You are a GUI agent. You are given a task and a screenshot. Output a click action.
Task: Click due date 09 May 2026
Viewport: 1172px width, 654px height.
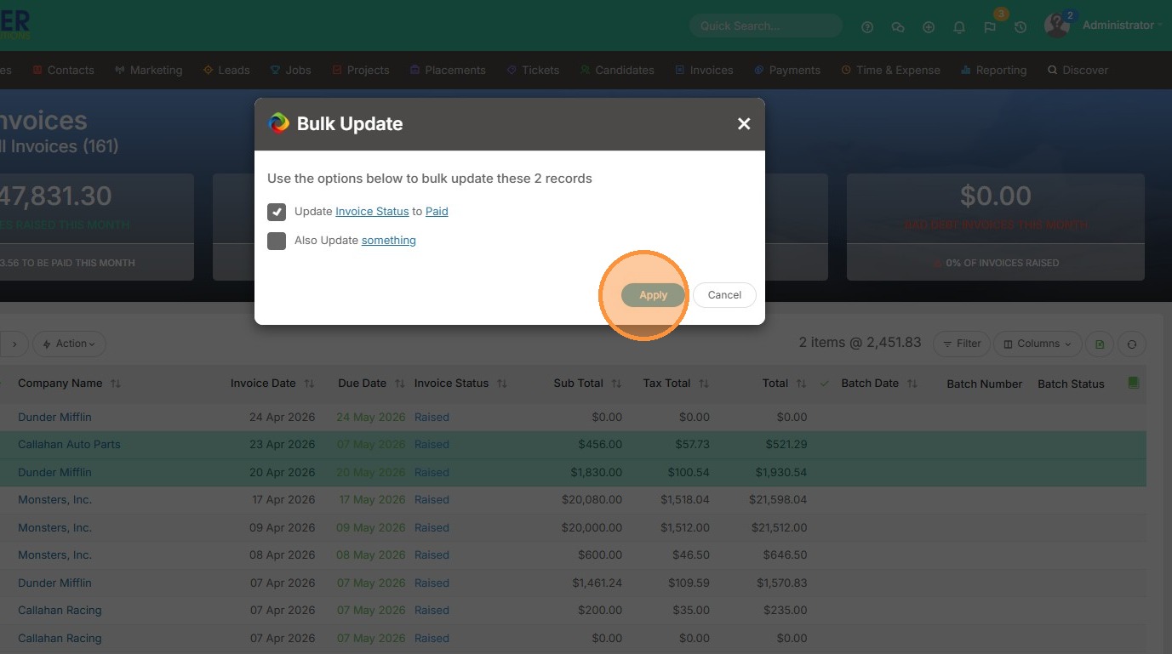tap(371, 527)
